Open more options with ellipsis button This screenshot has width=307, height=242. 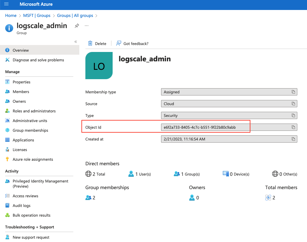(86, 26)
